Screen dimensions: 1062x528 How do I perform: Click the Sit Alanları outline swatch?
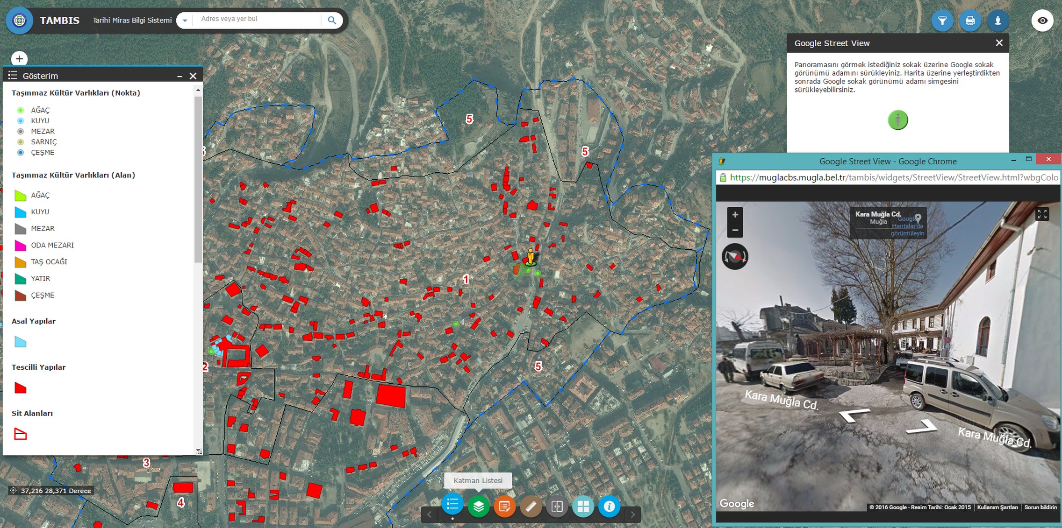click(x=20, y=434)
